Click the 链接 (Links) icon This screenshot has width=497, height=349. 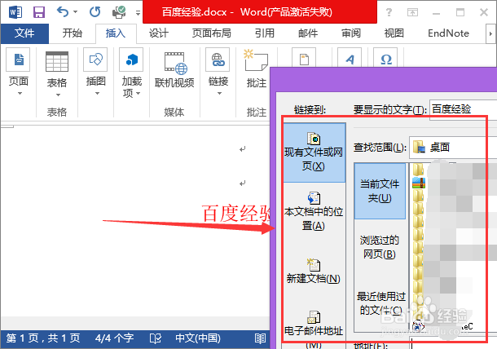[x=218, y=60]
